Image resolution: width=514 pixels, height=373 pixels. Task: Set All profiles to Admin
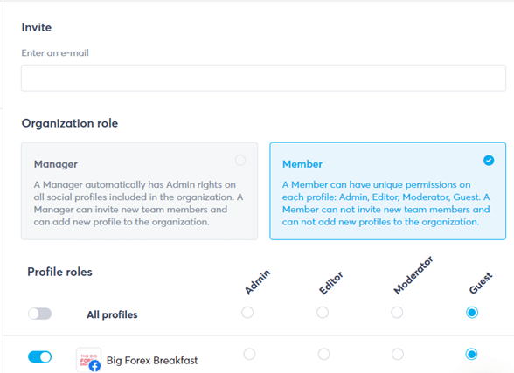[x=247, y=313]
